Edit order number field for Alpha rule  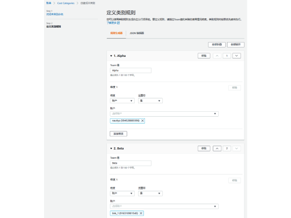(227, 56)
